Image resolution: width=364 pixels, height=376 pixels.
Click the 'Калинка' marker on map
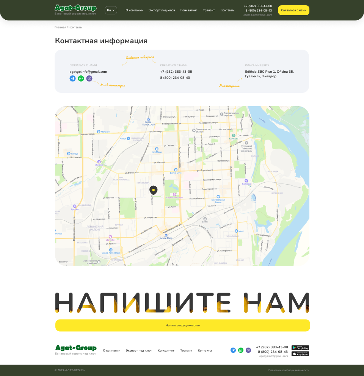(x=246, y=180)
